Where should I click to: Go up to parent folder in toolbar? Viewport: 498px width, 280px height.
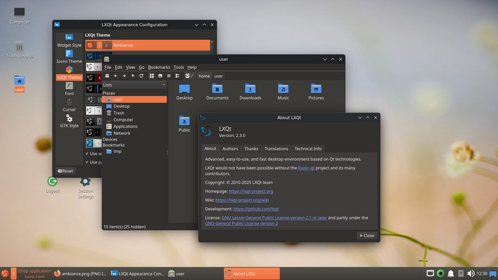pos(133,76)
